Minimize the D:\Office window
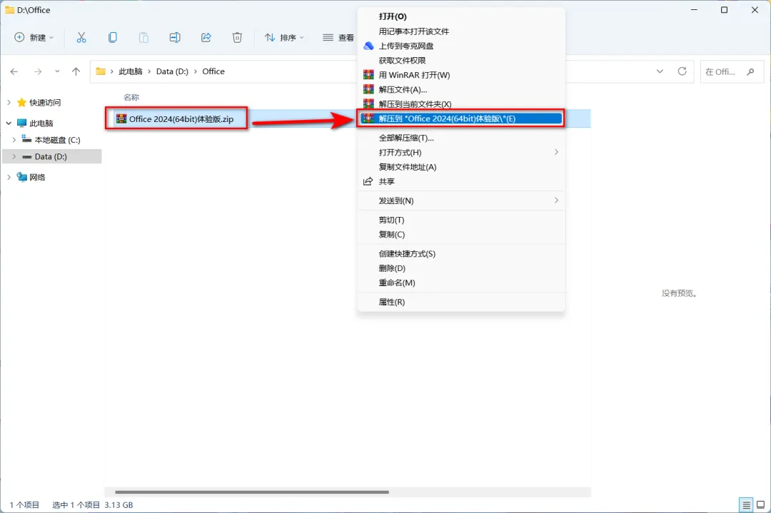The height and width of the screenshot is (513, 771). [x=695, y=10]
